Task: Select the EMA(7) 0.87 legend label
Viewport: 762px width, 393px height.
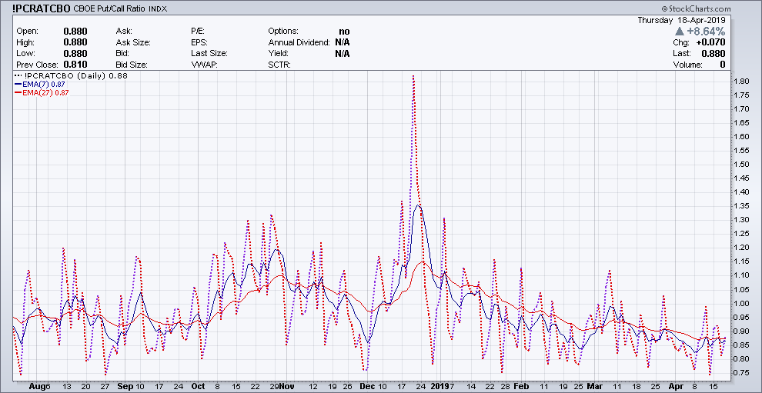Action: pos(45,85)
